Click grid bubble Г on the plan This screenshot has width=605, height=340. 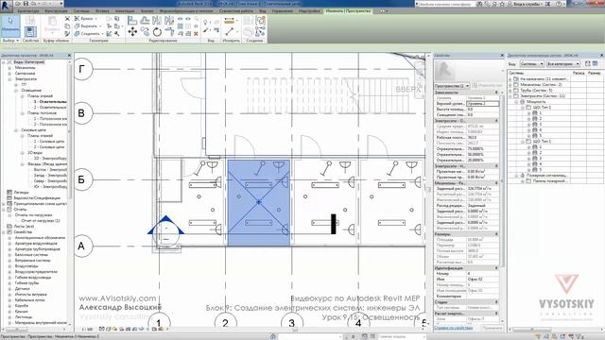tap(82, 69)
